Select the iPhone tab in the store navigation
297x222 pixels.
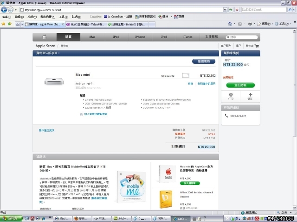[140, 37]
